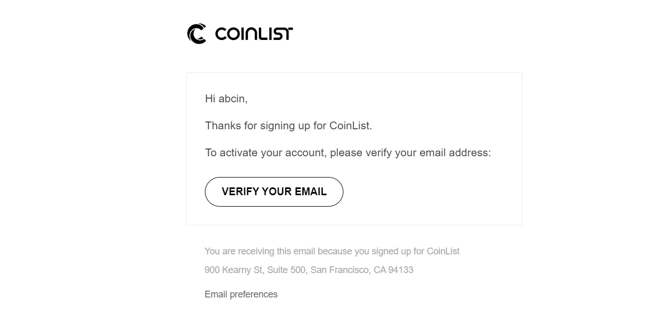Click "San Francisco" in the footer address
This screenshot has height=312, width=650.
point(339,270)
